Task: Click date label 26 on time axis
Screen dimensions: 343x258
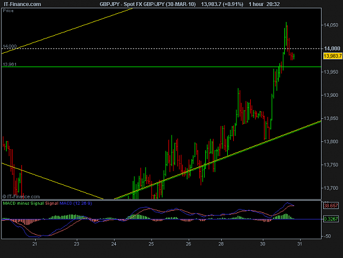Action: click(189, 244)
